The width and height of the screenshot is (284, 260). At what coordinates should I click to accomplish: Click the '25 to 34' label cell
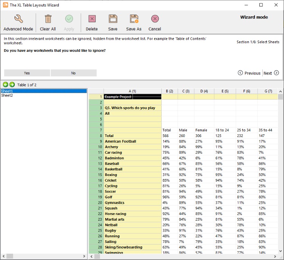(247, 130)
